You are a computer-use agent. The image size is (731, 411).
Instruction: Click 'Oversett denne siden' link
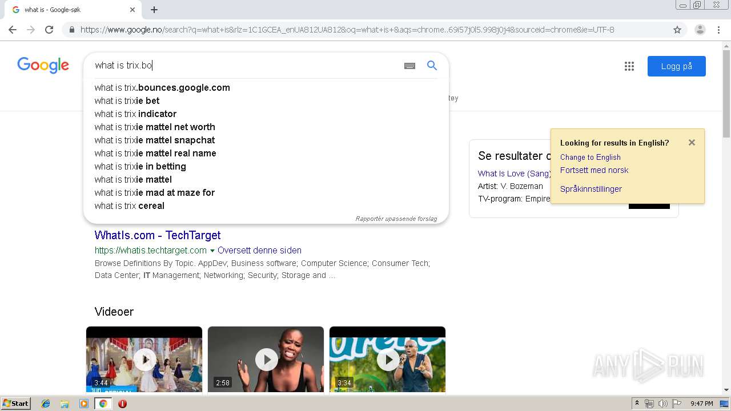(x=259, y=250)
